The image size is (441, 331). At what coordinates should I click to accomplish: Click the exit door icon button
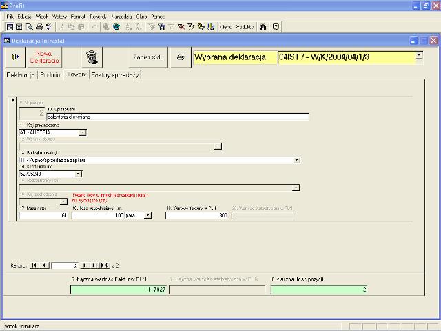coord(15,57)
